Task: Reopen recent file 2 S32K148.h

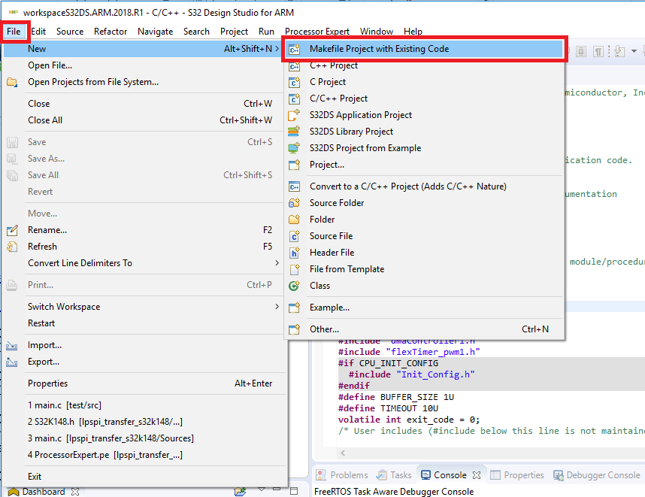Action: click(x=144, y=422)
